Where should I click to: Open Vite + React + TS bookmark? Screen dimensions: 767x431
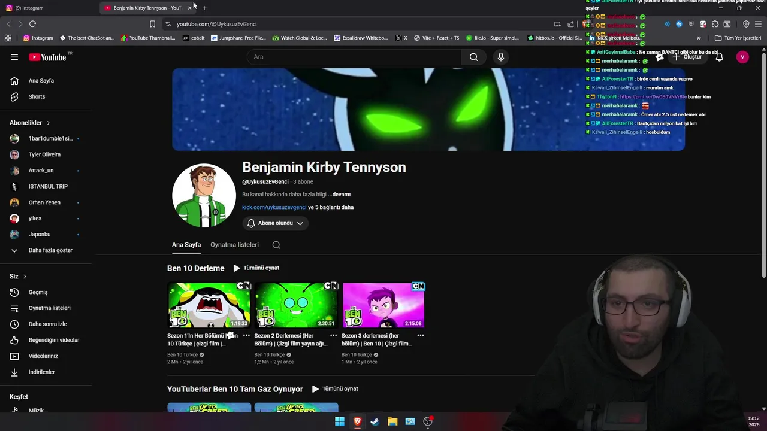tap(436, 38)
